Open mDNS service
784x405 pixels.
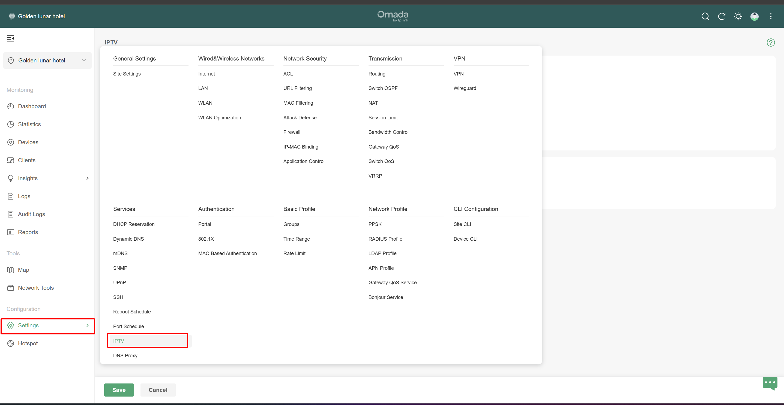click(120, 253)
